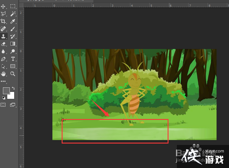Image resolution: width=229 pixels, height=168 pixels.
Task: Select the Eyedropper tool
Action: click(13, 21)
